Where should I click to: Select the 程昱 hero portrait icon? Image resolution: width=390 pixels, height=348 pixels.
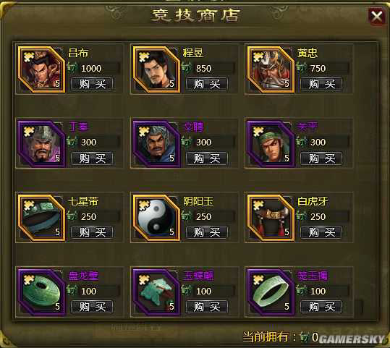[x=156, y=69]
